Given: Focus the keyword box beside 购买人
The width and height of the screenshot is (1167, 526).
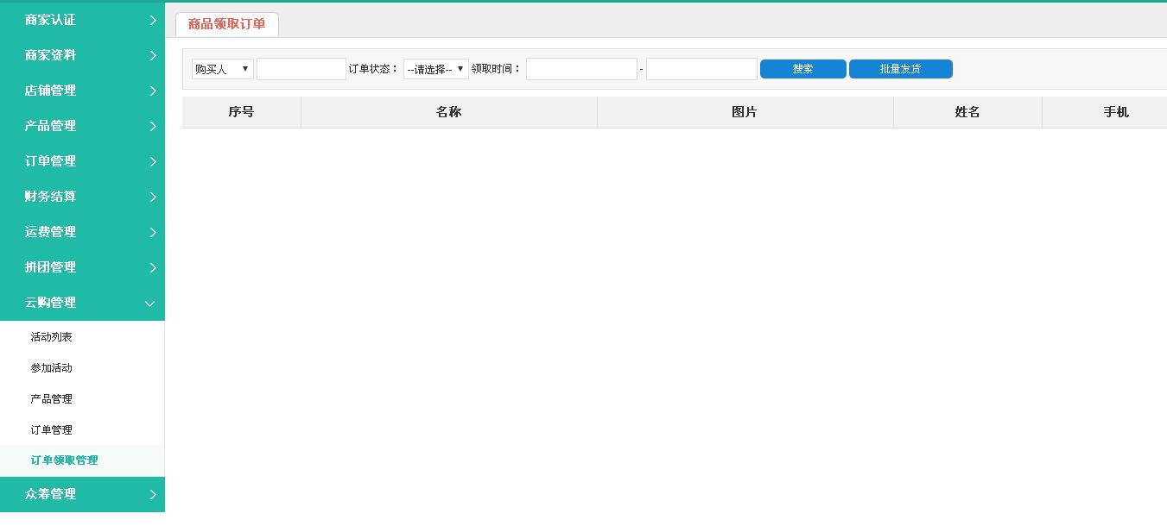Looking at the screenshot, I should coord(301,69).
